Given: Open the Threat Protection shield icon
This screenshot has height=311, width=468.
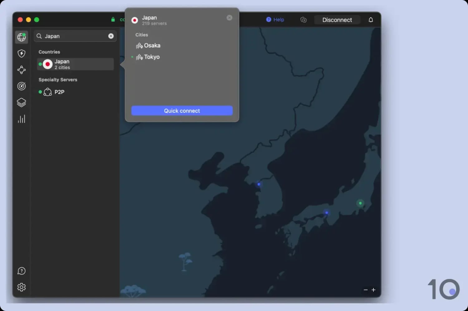Looking at the screenshot, I should 22,54.
